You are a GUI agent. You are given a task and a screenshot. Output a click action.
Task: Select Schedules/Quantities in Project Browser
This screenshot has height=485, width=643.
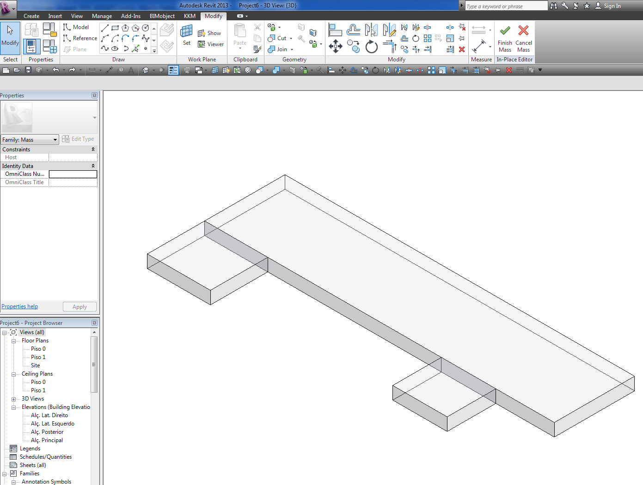tap(46, 457)
